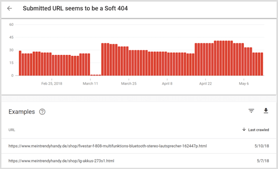Select the 5/10/18 last crawled date
This screenshot has height=169, width=278.
[262, 146]
